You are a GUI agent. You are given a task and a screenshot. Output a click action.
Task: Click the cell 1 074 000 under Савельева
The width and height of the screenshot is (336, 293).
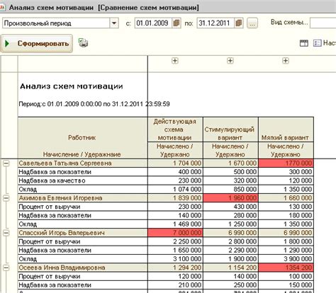(175, 190)
